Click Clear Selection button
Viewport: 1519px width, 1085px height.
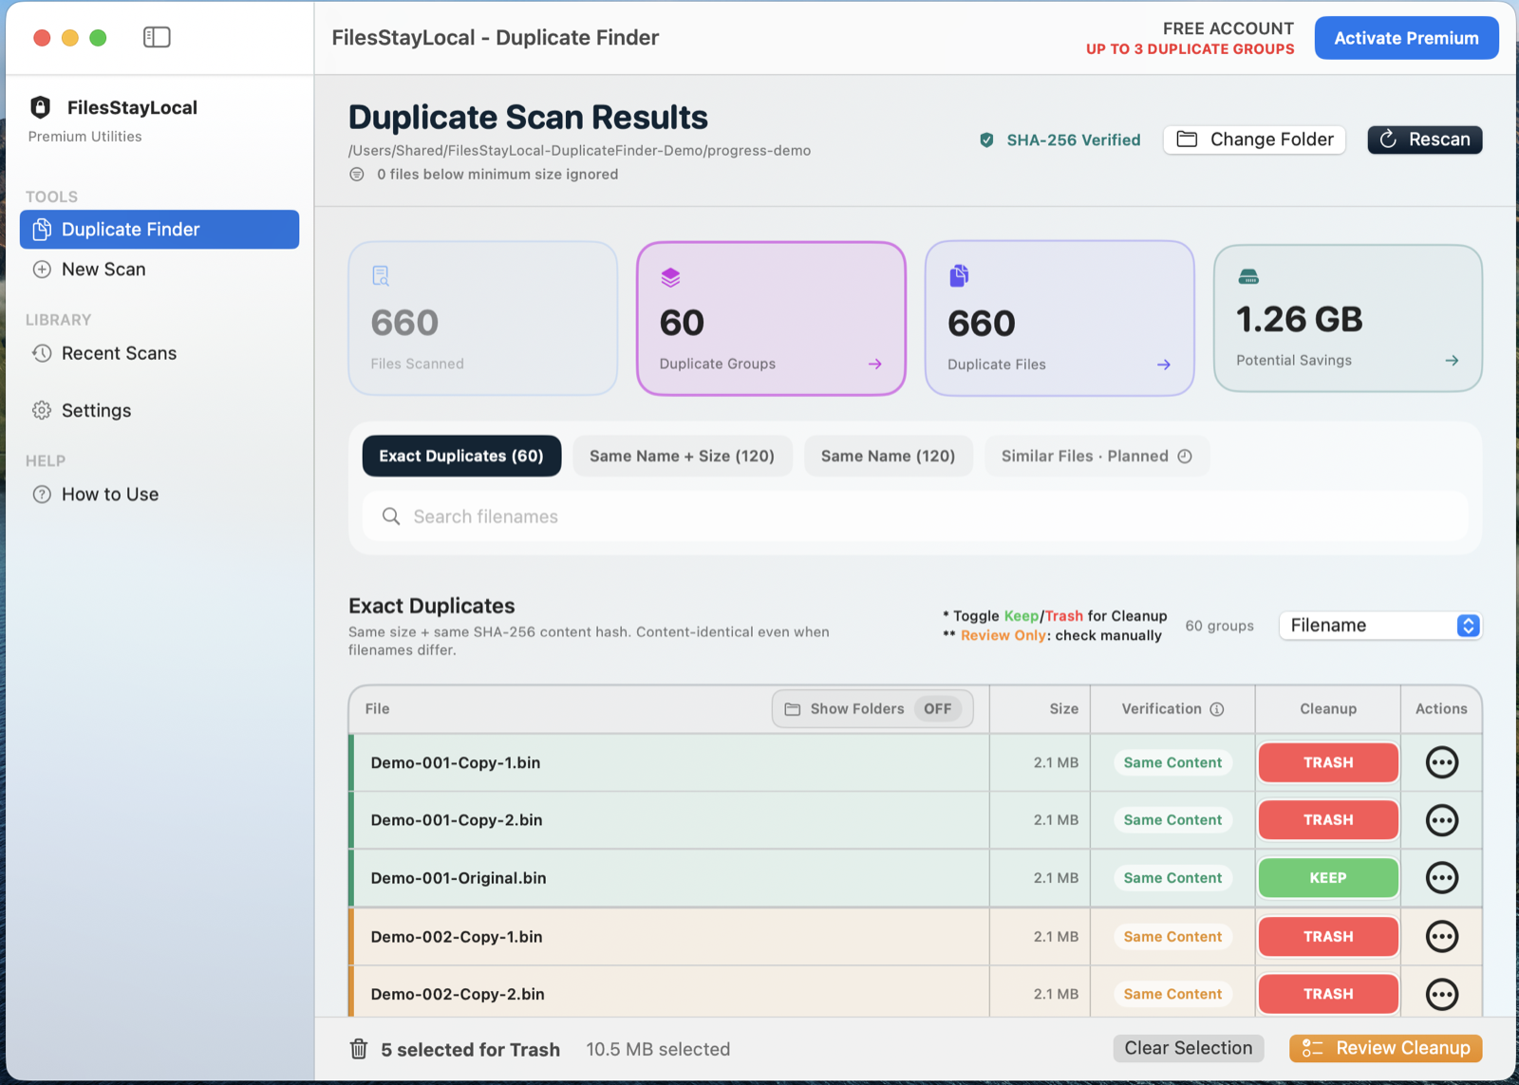pyautogui.click(x=1188, y=1048)
